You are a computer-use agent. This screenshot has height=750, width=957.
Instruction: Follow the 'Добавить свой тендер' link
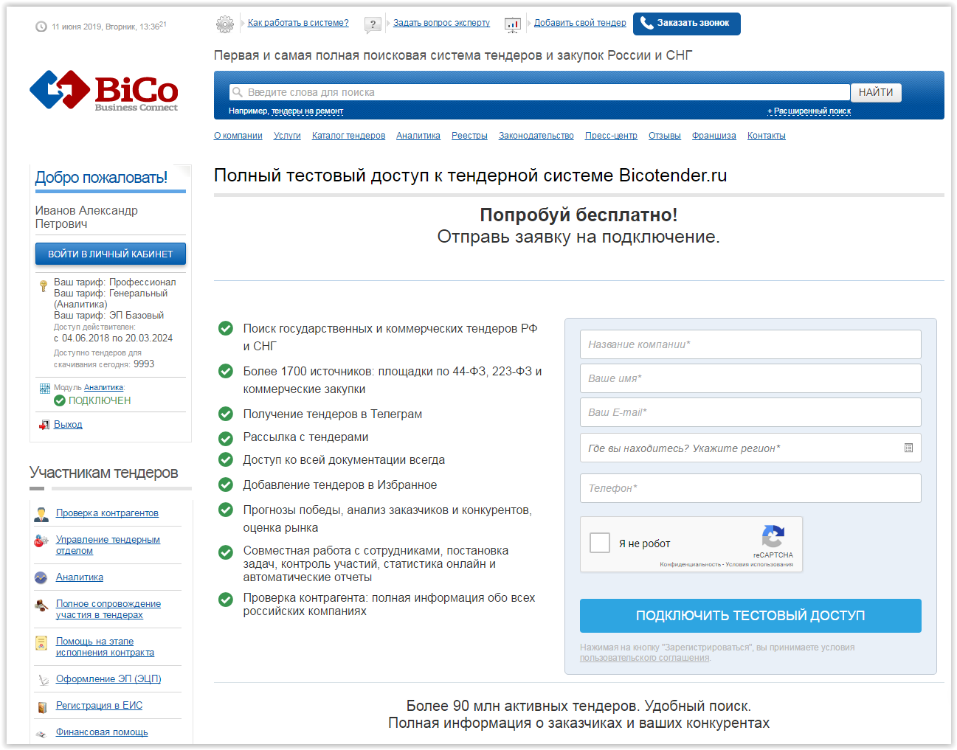tap(580, 23)
